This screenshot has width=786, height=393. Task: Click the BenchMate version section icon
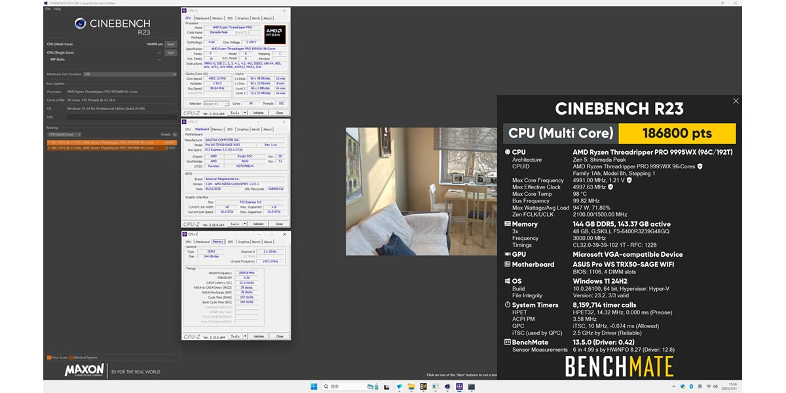click(506, 342)
